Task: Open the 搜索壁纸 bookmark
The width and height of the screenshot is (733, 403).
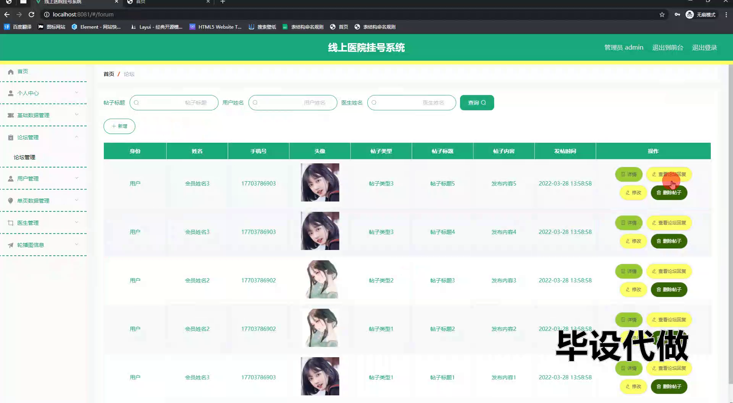Action: [x=262, y=27]
